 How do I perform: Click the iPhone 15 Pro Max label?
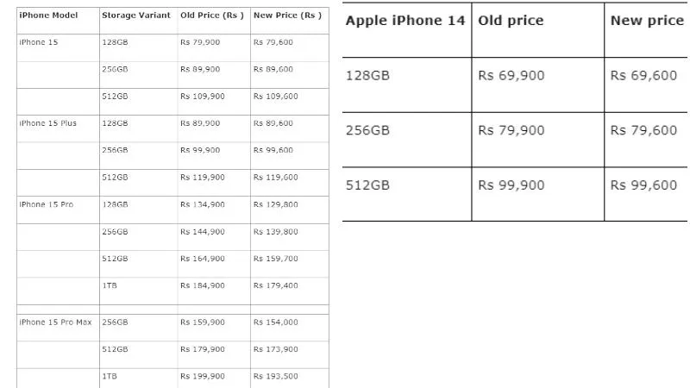55,322
